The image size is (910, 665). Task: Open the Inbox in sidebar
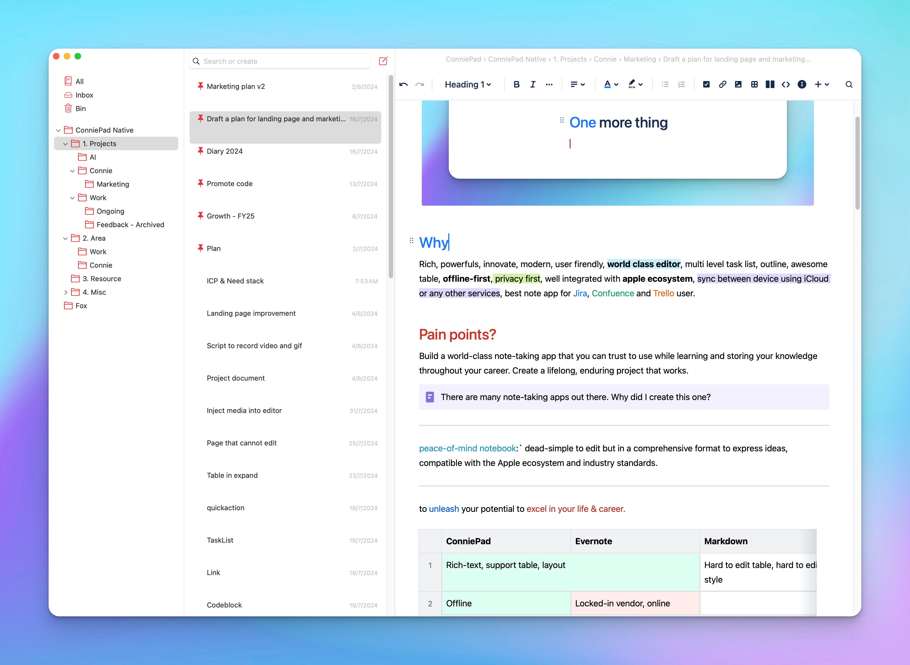84,95
